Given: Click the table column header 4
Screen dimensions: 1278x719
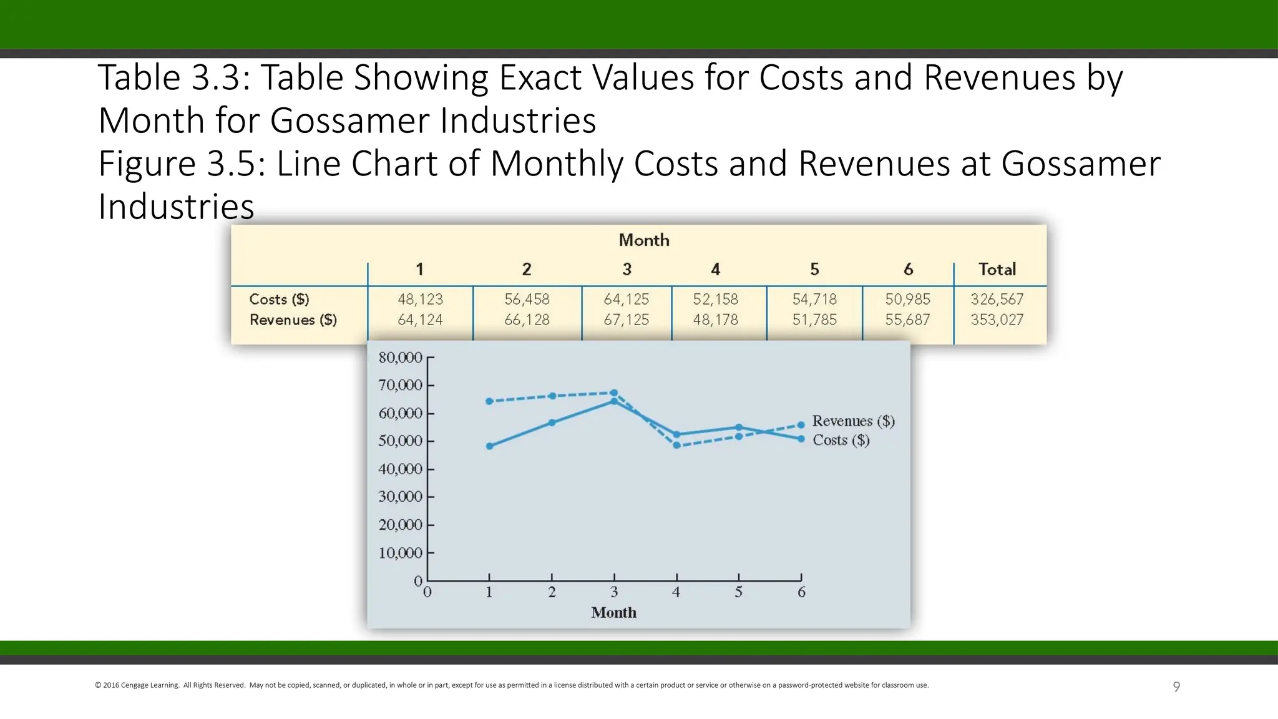Looking at the screenshot, I should click(715, 269).
